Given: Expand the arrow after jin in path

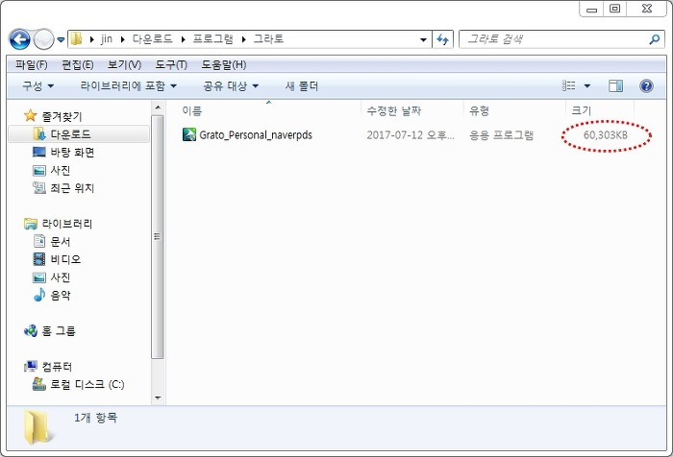Looking at the screenshot, I should point(123,39).
